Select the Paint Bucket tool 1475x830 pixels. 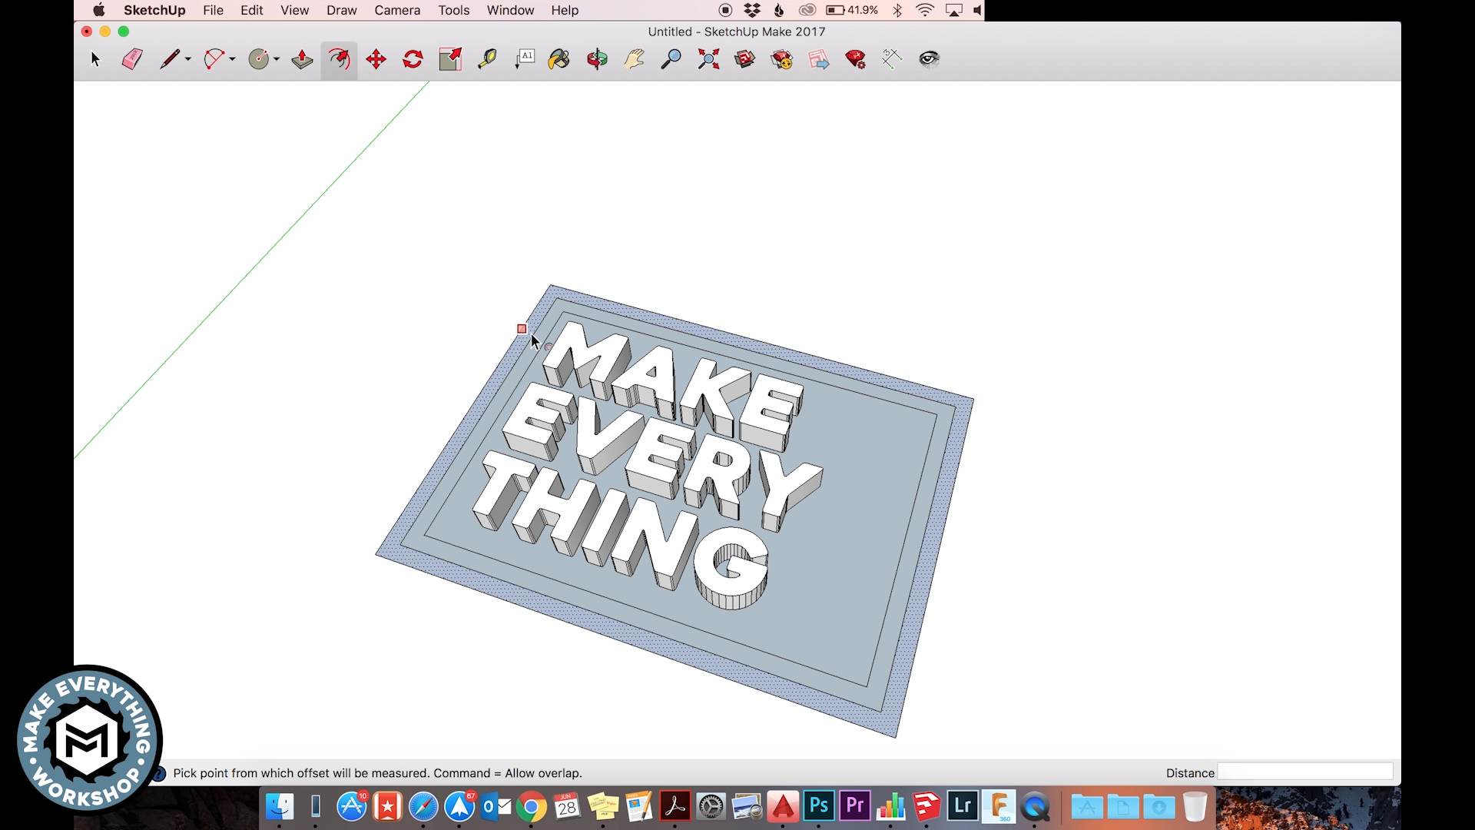(x=559, y=59)
